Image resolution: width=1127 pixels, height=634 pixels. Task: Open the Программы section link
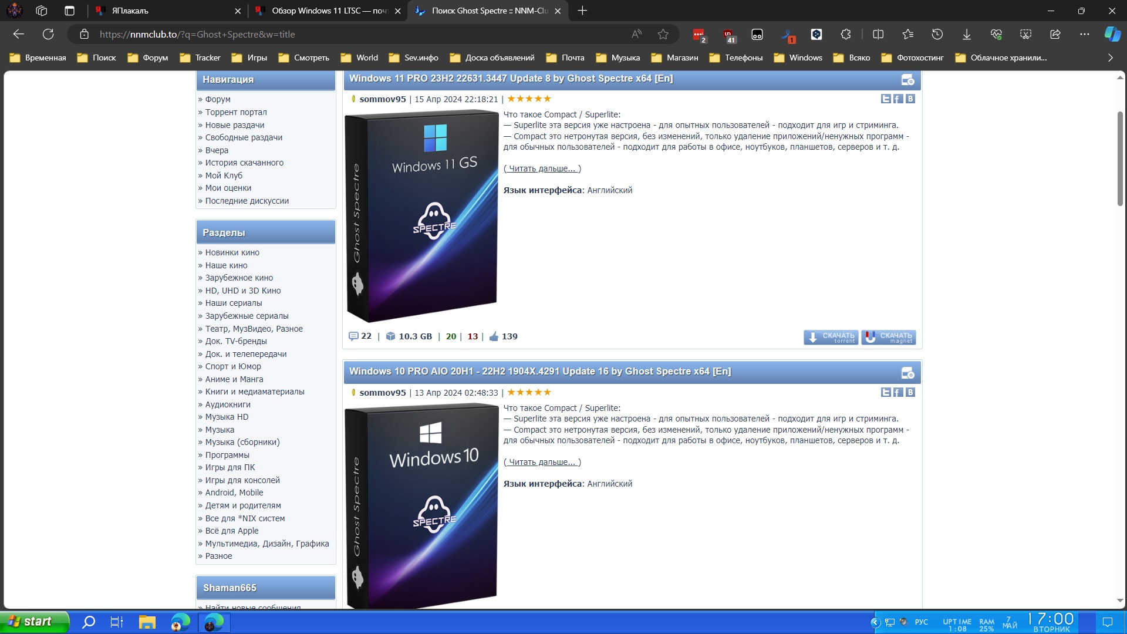pos(227,455)
